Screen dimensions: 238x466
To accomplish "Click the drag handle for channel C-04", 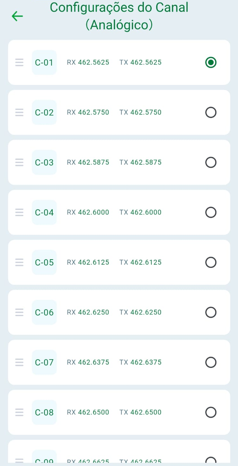I will [x=19, y=212].
